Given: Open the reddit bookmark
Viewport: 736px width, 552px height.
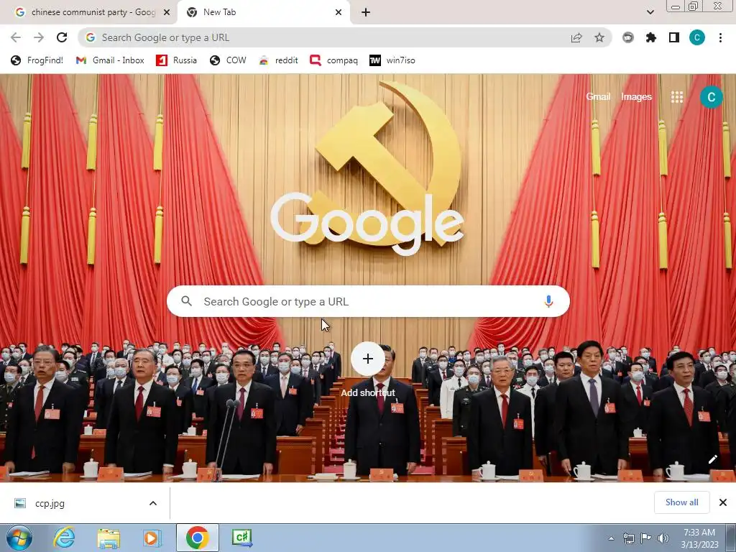Looking at the screenshot, I should pyautogui.click(x=278, y=60).
